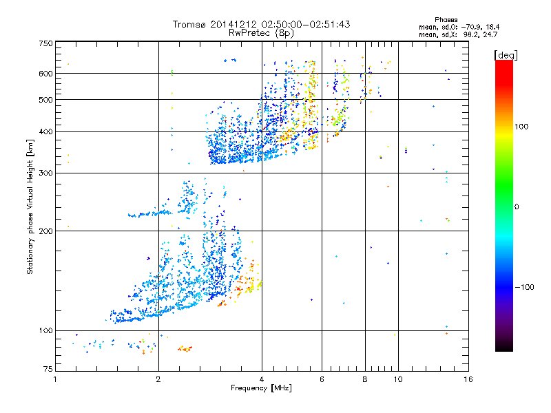The width and height of the screenshot is (551, 413).
Task: Click the colorbar label '100'
Action: (x=521, y=127)
